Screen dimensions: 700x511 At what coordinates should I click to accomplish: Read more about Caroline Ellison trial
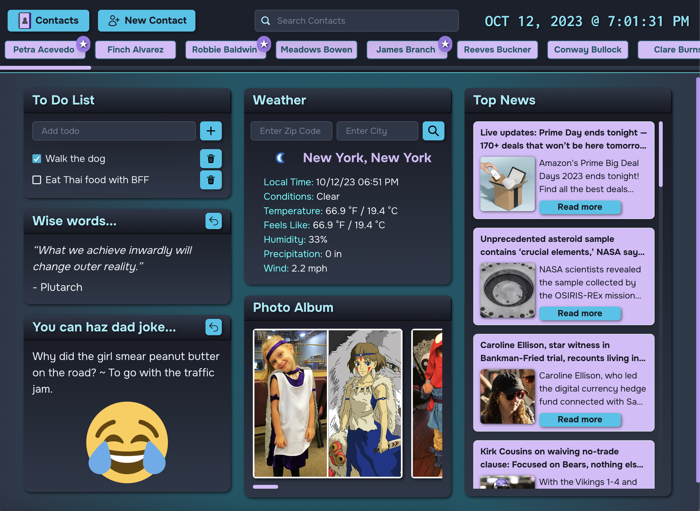point(580,420)
